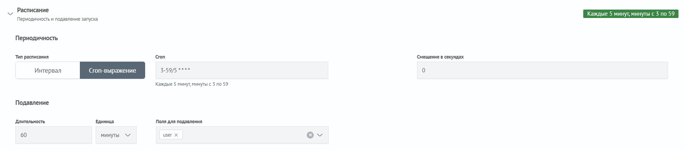Click the green schedule summary badge

[x=631, y=14]
